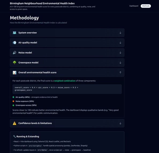The height and width of the screenshot is (153, 159).
Task: Click the Overall environmental health score title
Action: 37,72
